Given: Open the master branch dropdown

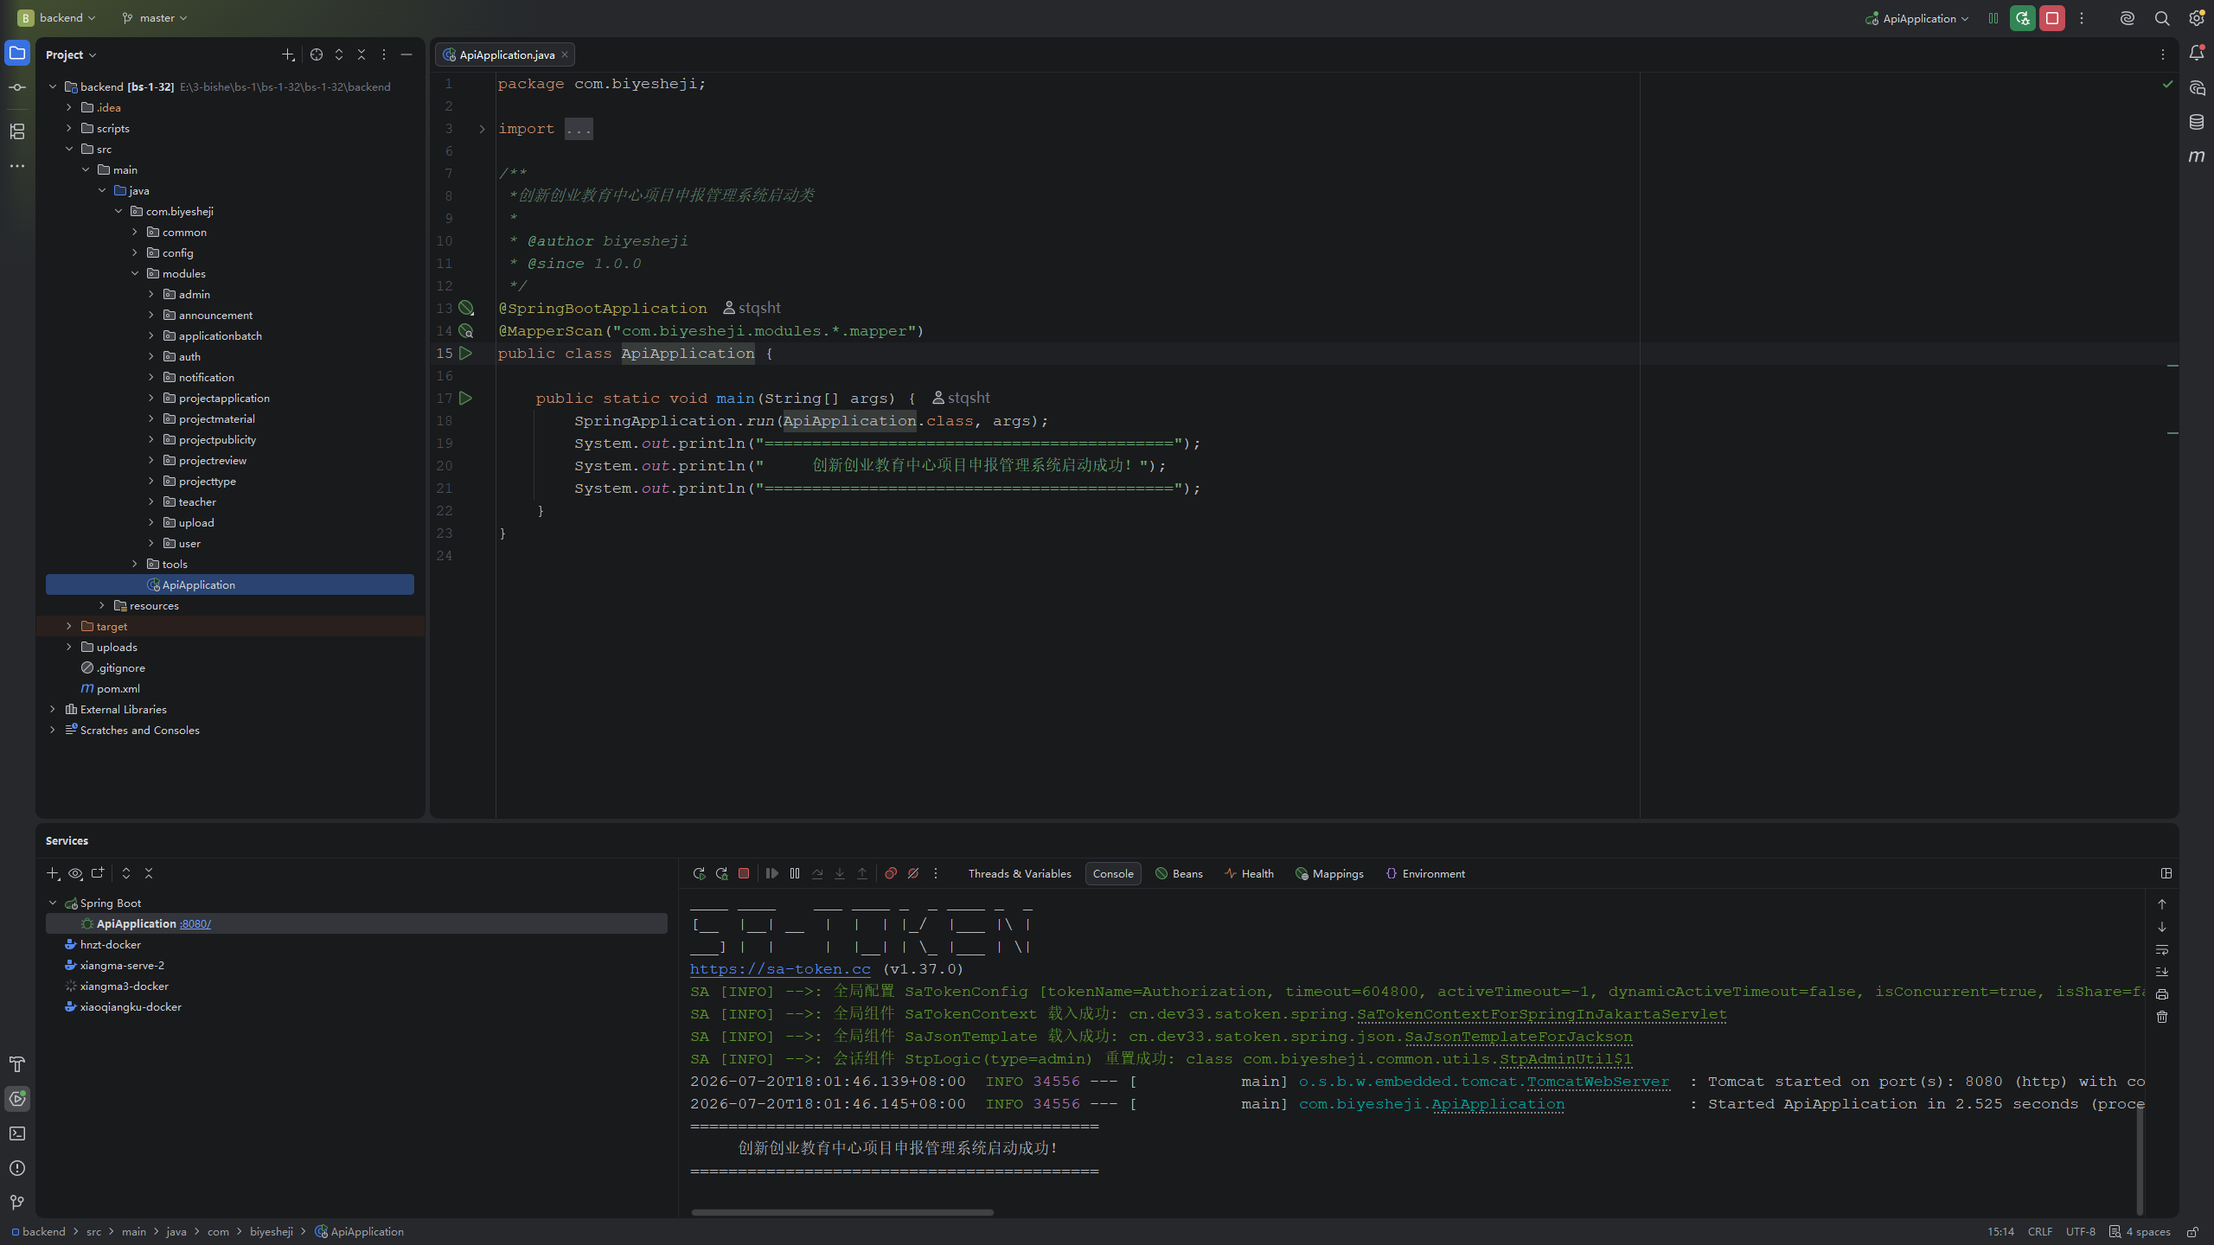Looking at the screenshot, I should tap(155, 18).
